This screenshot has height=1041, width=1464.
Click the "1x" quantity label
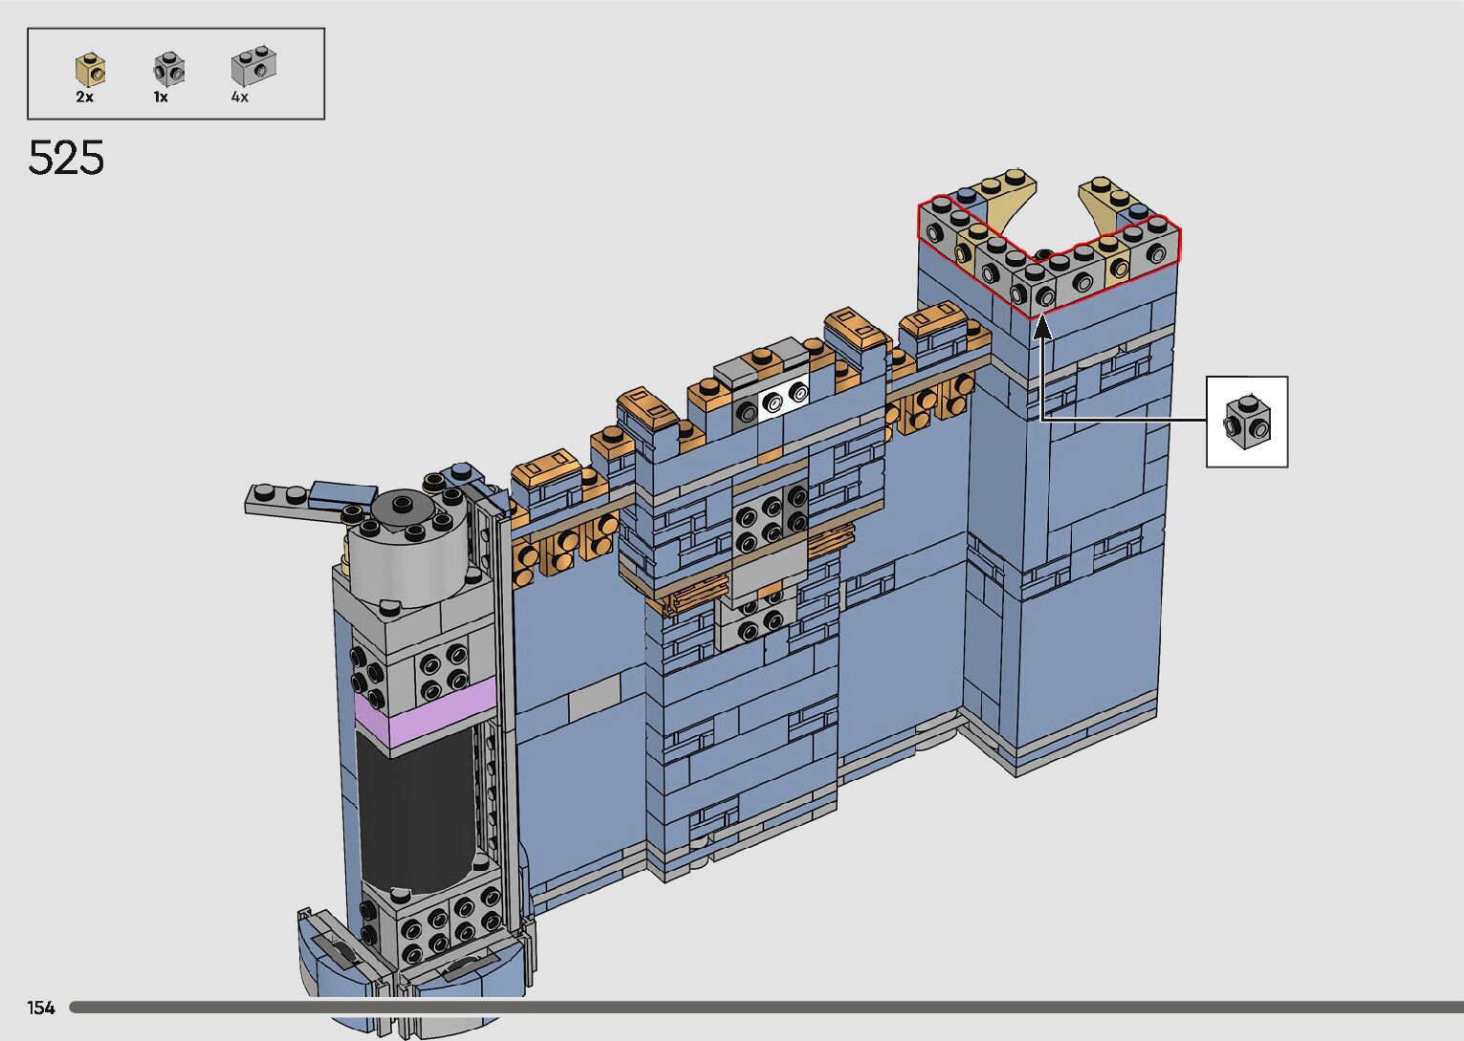coord(161,98)
